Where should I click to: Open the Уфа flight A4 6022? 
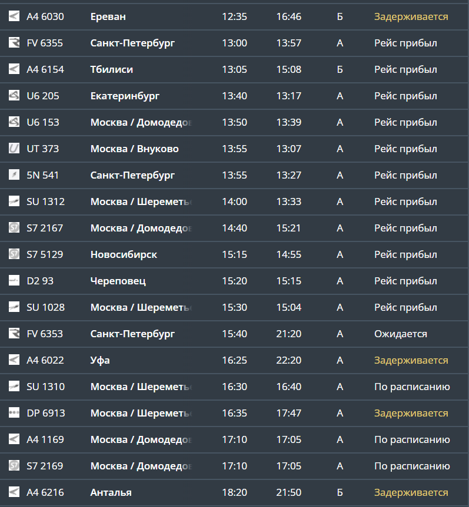[234, 360]
